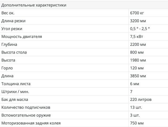Click the rear track value "750 мм"

pos(137,123)
